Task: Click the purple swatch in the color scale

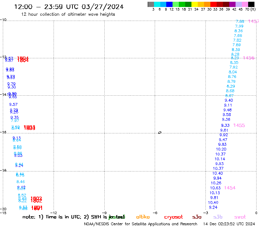Action: [232, 4]
